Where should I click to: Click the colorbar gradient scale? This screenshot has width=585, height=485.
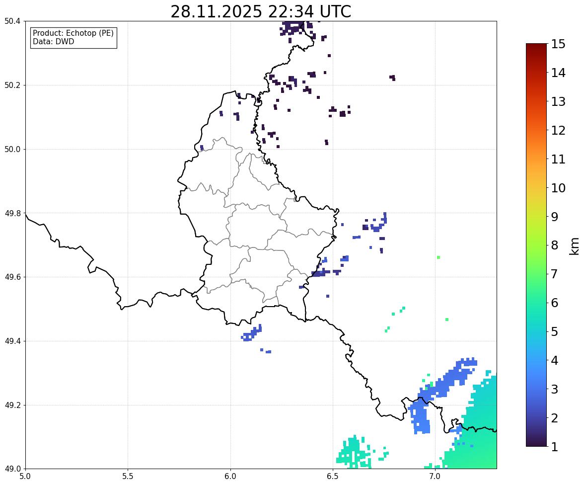click(536, 245)
